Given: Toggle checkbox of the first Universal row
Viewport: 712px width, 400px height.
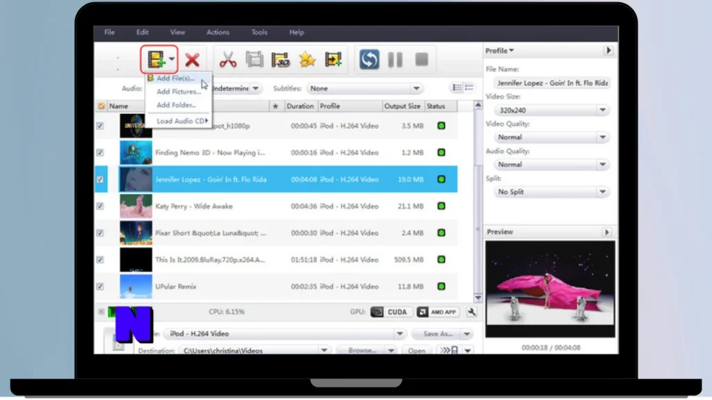Looking at the screenshot, I should (x=100, y=126).
